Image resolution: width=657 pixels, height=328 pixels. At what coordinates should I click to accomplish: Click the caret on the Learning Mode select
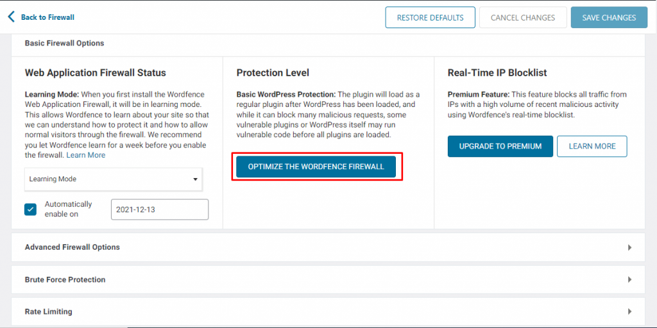coord(195,179)
